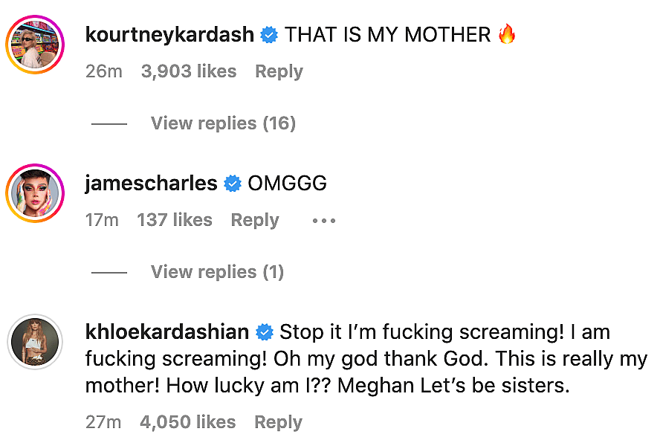Open the jamescharles username link

[151, 183]
